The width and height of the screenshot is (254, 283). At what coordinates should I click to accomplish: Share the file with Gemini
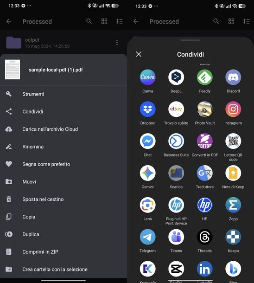(148, 173)
